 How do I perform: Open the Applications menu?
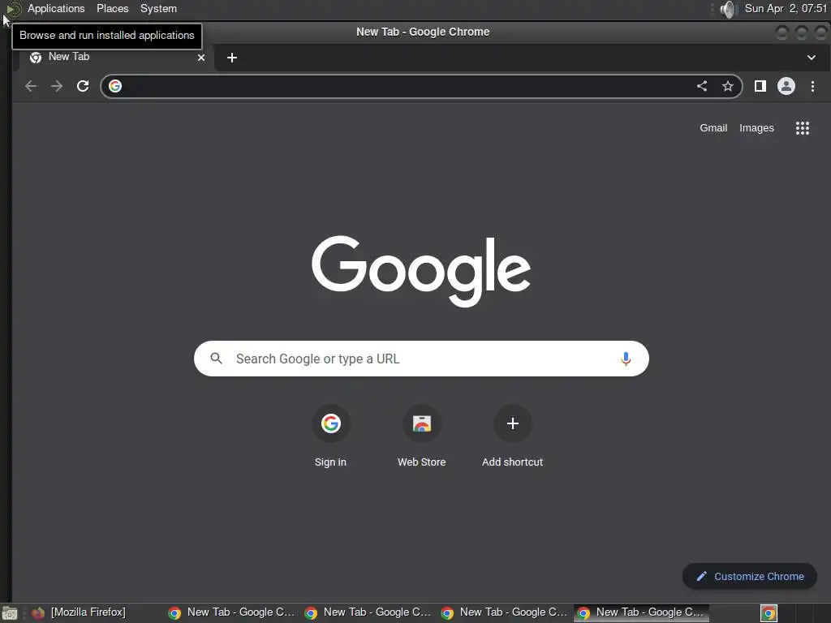(x=56, y=8)
